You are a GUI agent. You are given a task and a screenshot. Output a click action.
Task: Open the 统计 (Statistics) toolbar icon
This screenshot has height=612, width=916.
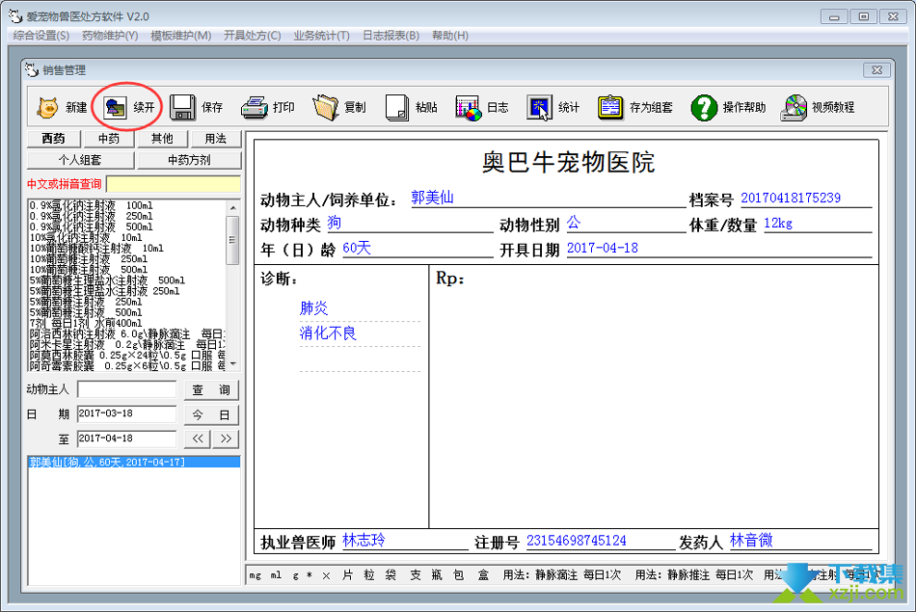540,107
